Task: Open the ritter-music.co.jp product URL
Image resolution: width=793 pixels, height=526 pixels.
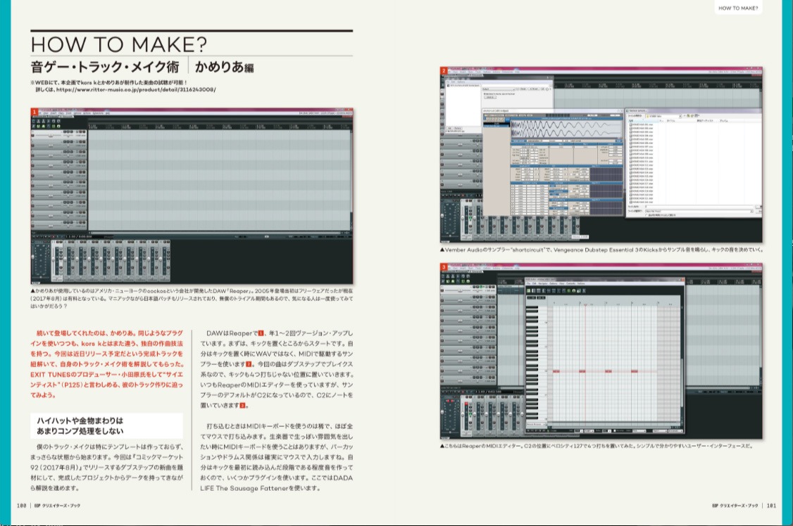Action: pyautogui.click(x=135, y=90)
